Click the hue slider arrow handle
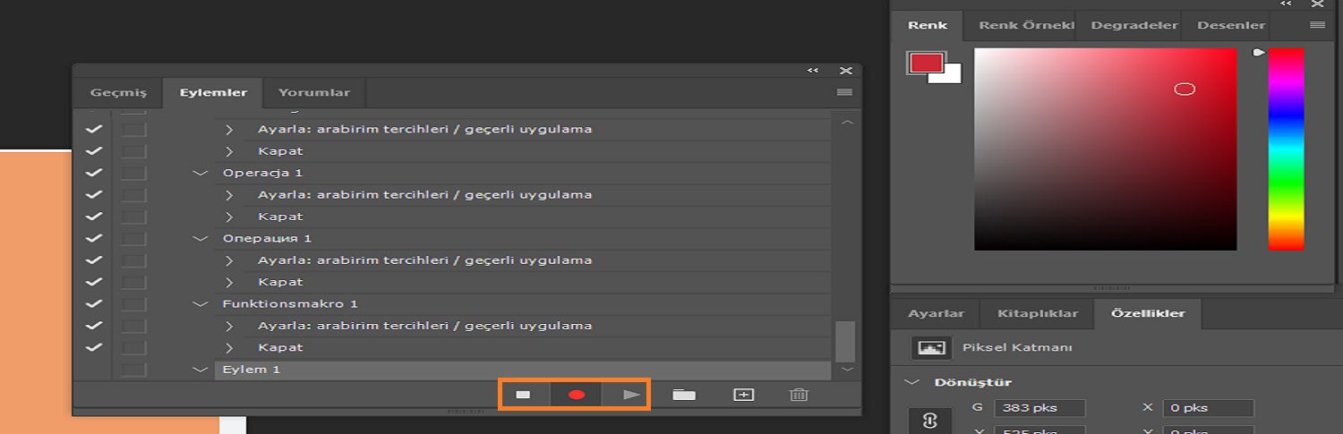Image resolution: width=1343 pixels, height=434 pixels. [x=1258, y=53]
